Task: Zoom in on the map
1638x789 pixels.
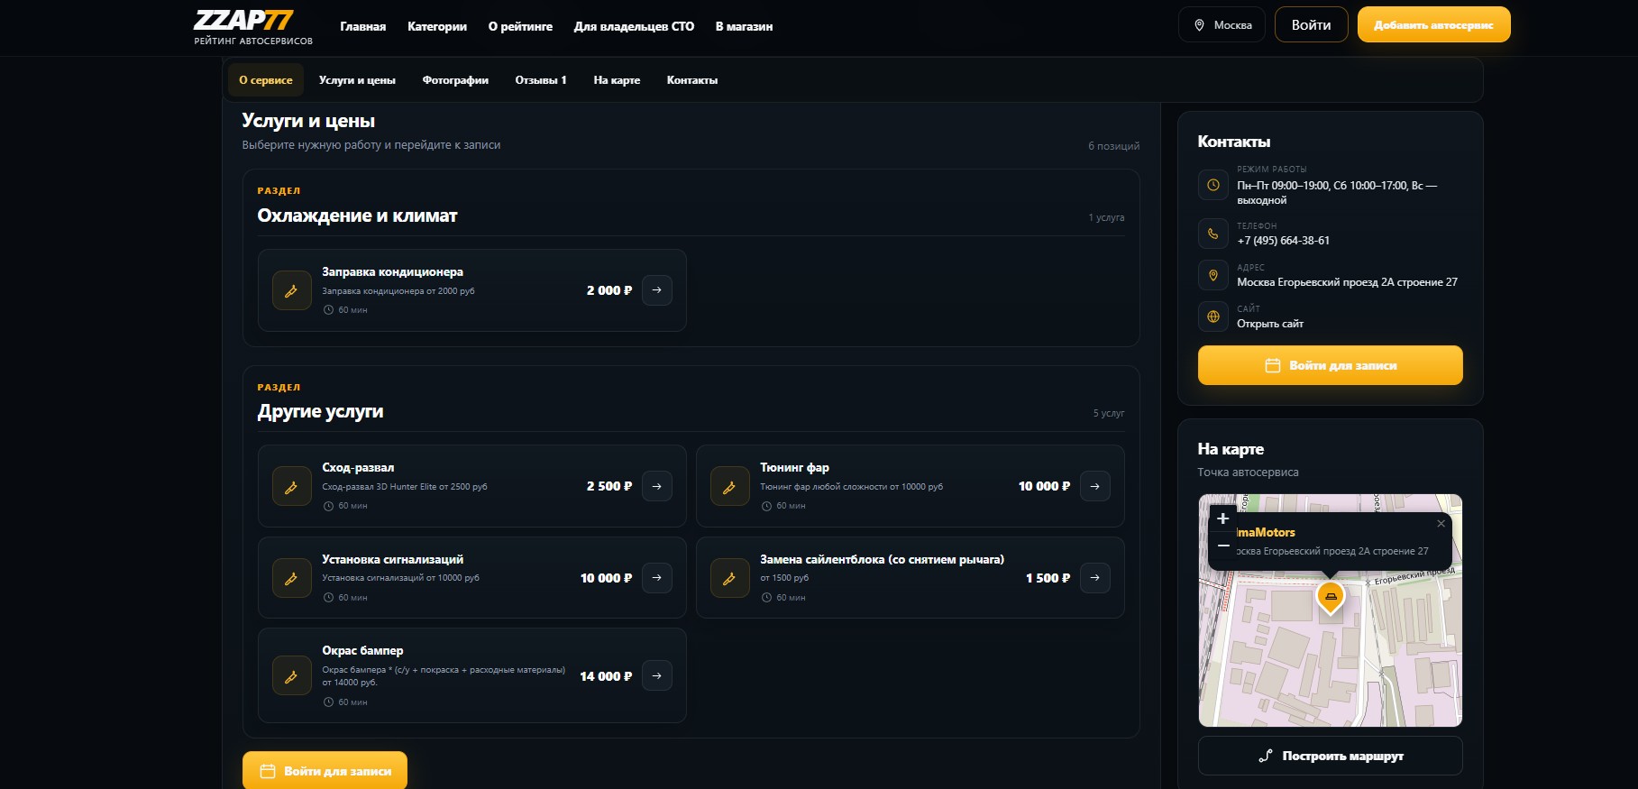Action: coord(1223,518)
